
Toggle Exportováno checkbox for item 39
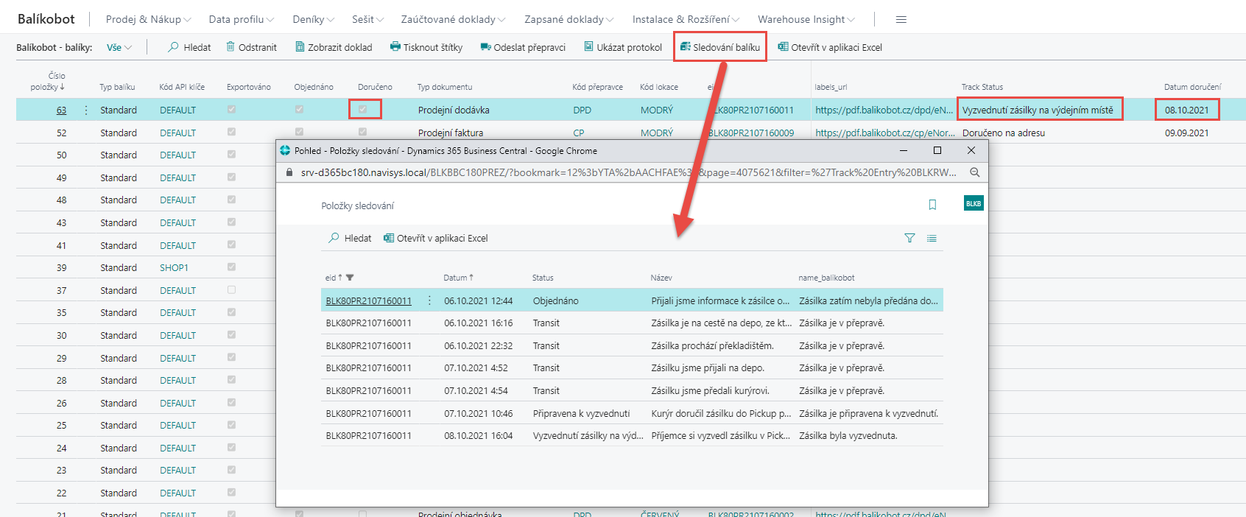(231, 267)
